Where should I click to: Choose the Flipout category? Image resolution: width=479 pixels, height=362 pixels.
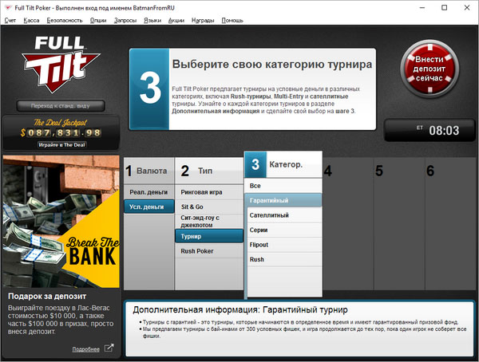click(x=284, y=245)
